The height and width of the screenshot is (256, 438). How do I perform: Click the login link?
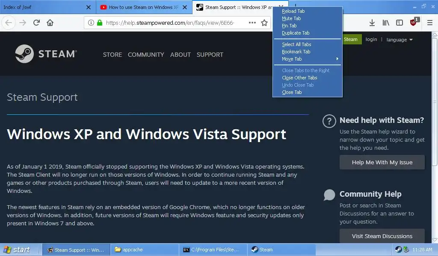[371, 39]
